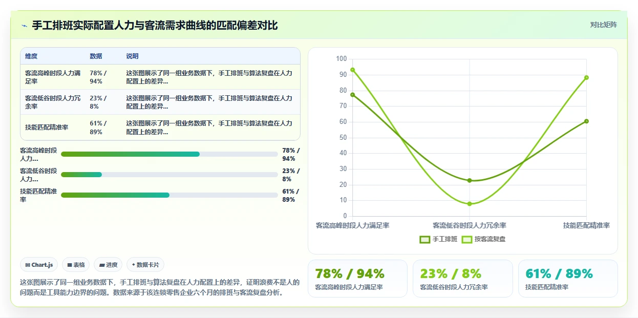Click the 按客流复盘 data point at 8
Viewport: 638px width, 318px height.
pyautogui.click(x=470, y=204)
